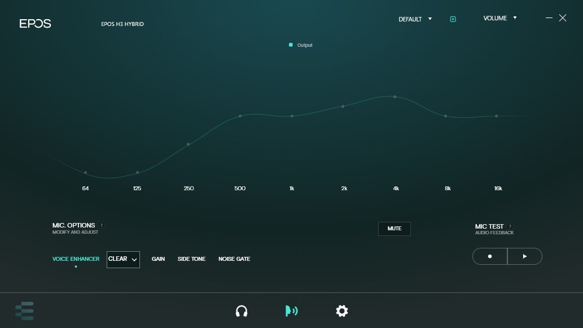Select the Noise Gate option
Viewport: 583px width, 328px height.
point(234,259)
